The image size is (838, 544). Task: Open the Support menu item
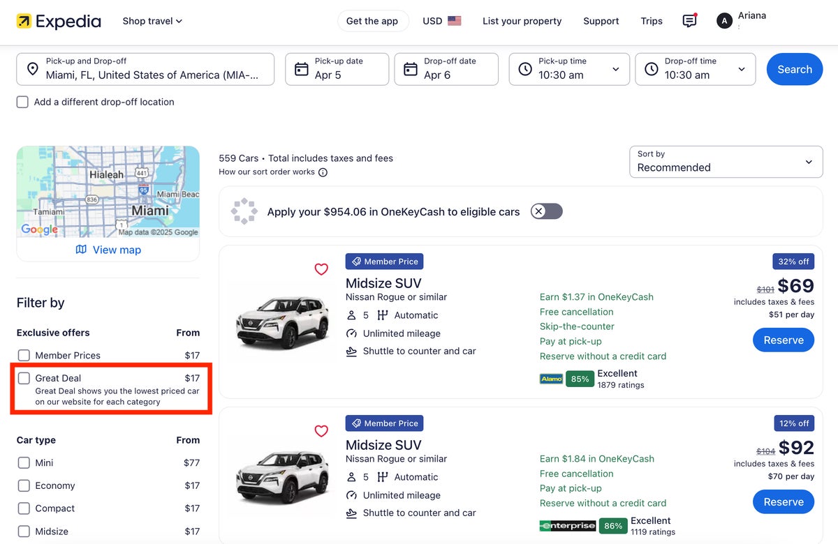(601, 21)
